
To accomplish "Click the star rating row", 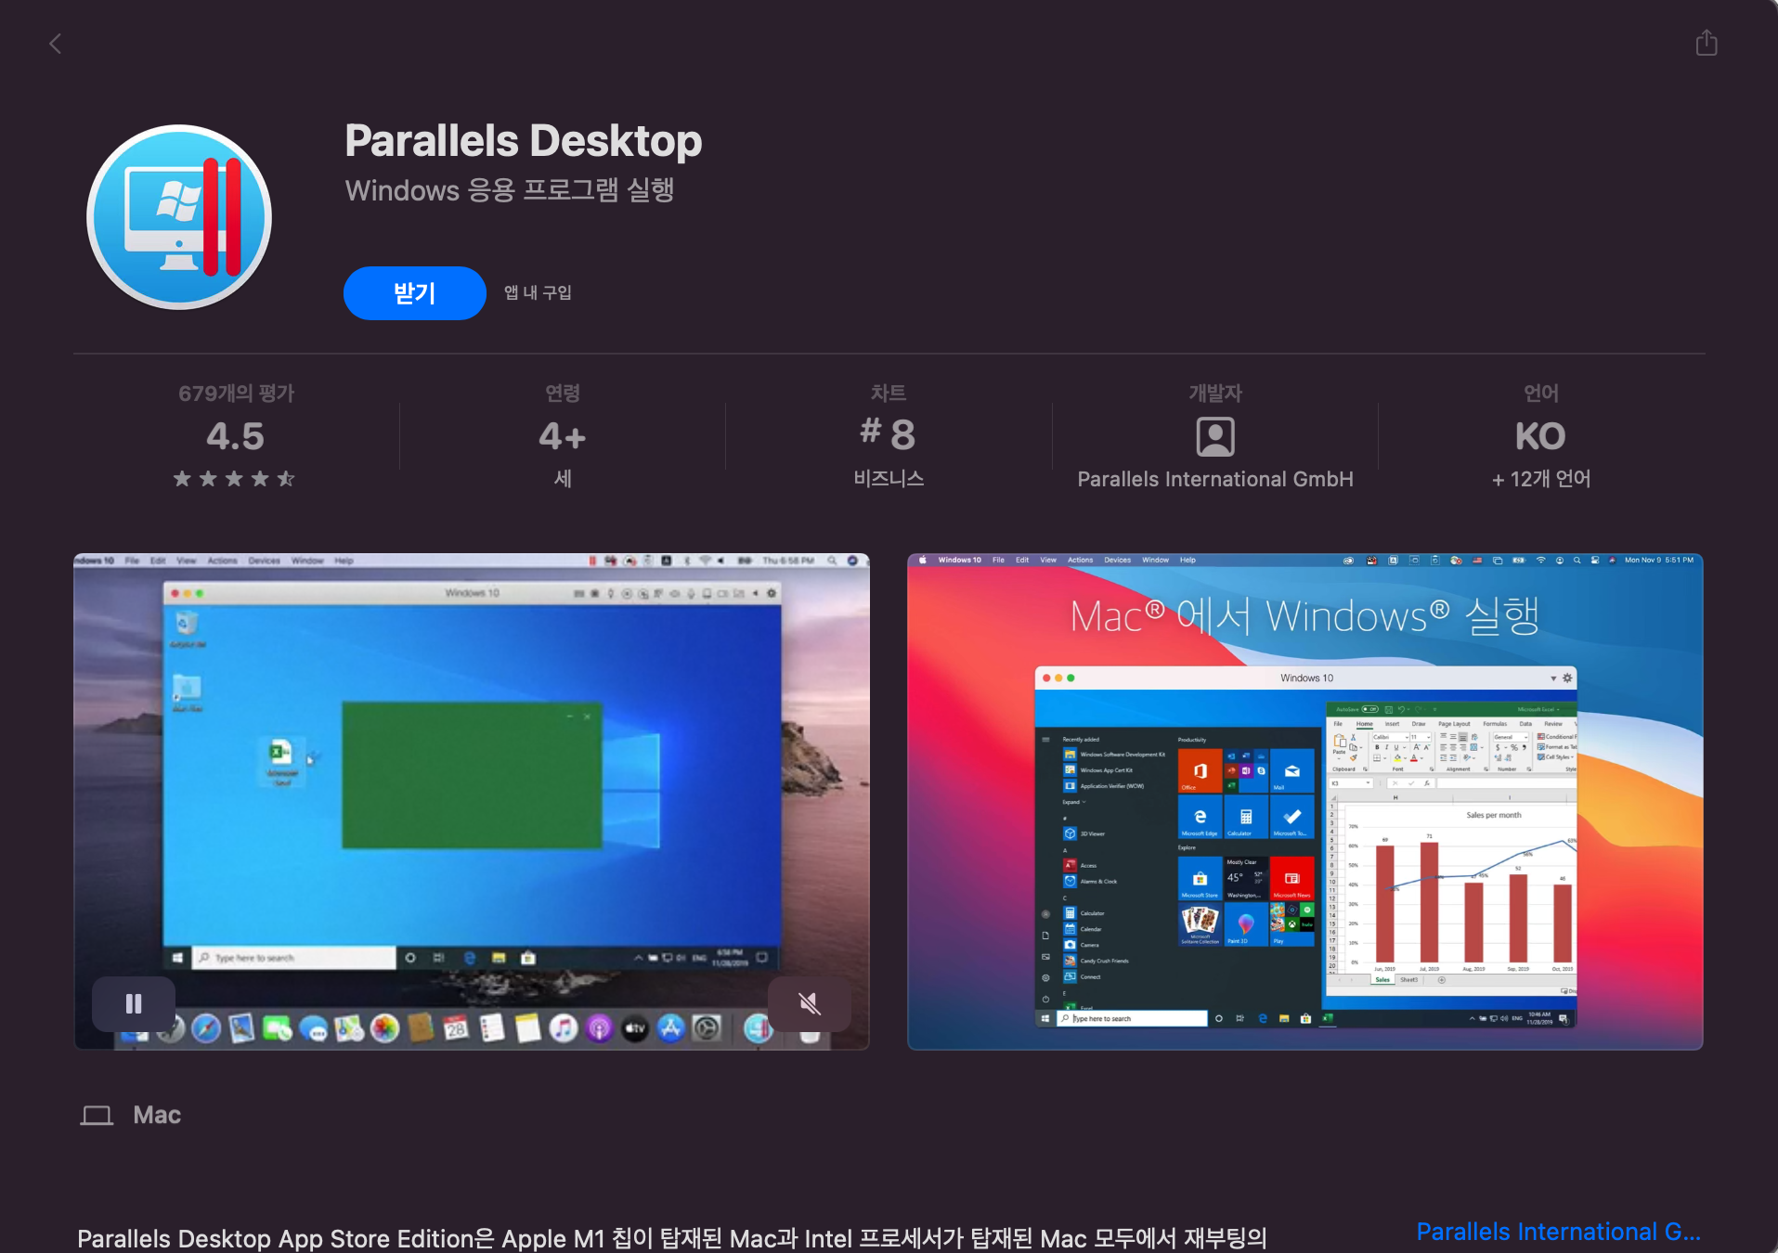I will 234,479.
